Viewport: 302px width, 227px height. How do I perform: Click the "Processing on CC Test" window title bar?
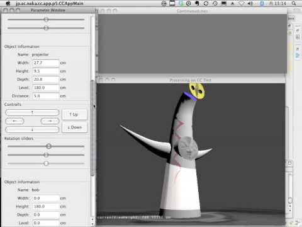pyautogui.click(x=191, y=80)
